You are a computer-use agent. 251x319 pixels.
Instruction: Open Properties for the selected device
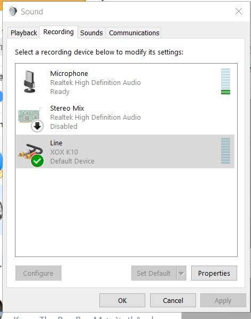[214, 273]
